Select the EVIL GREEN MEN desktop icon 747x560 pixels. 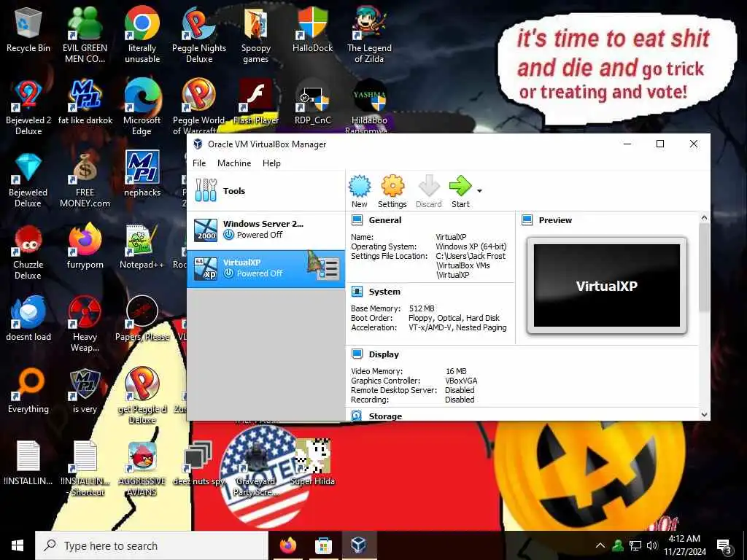pos(85,35)
